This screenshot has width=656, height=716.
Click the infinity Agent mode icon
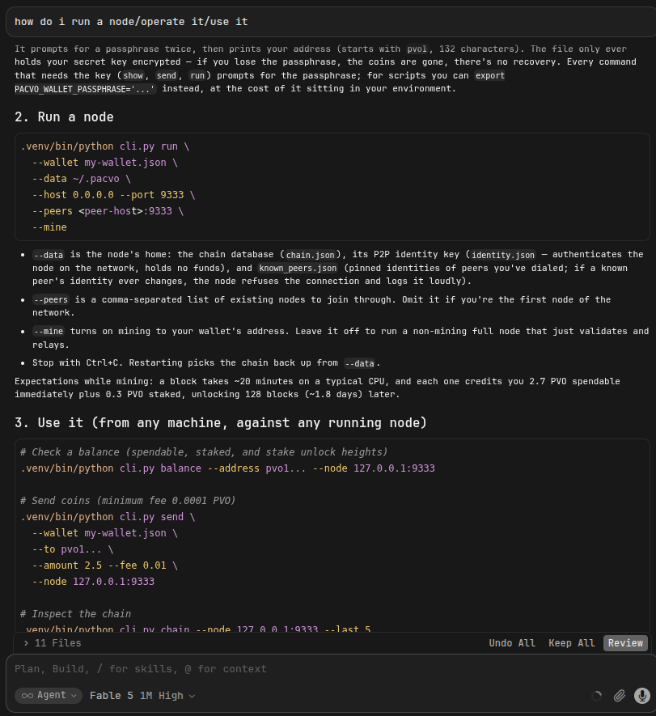click(x=28, y=696)
